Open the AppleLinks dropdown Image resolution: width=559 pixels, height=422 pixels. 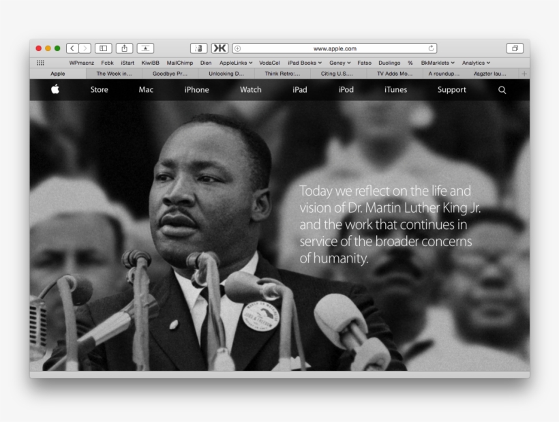pyautogui.click(x=235, y=61)
